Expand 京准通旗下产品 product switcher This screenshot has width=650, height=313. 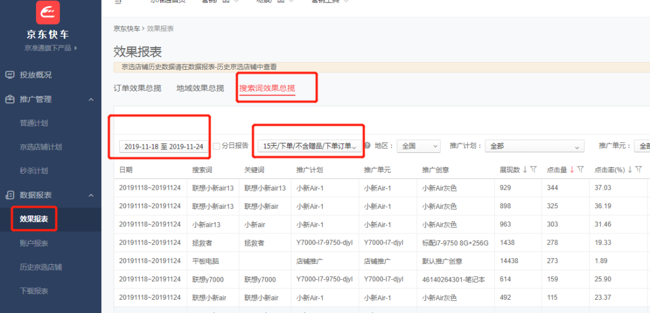click(x=51, y=48)
